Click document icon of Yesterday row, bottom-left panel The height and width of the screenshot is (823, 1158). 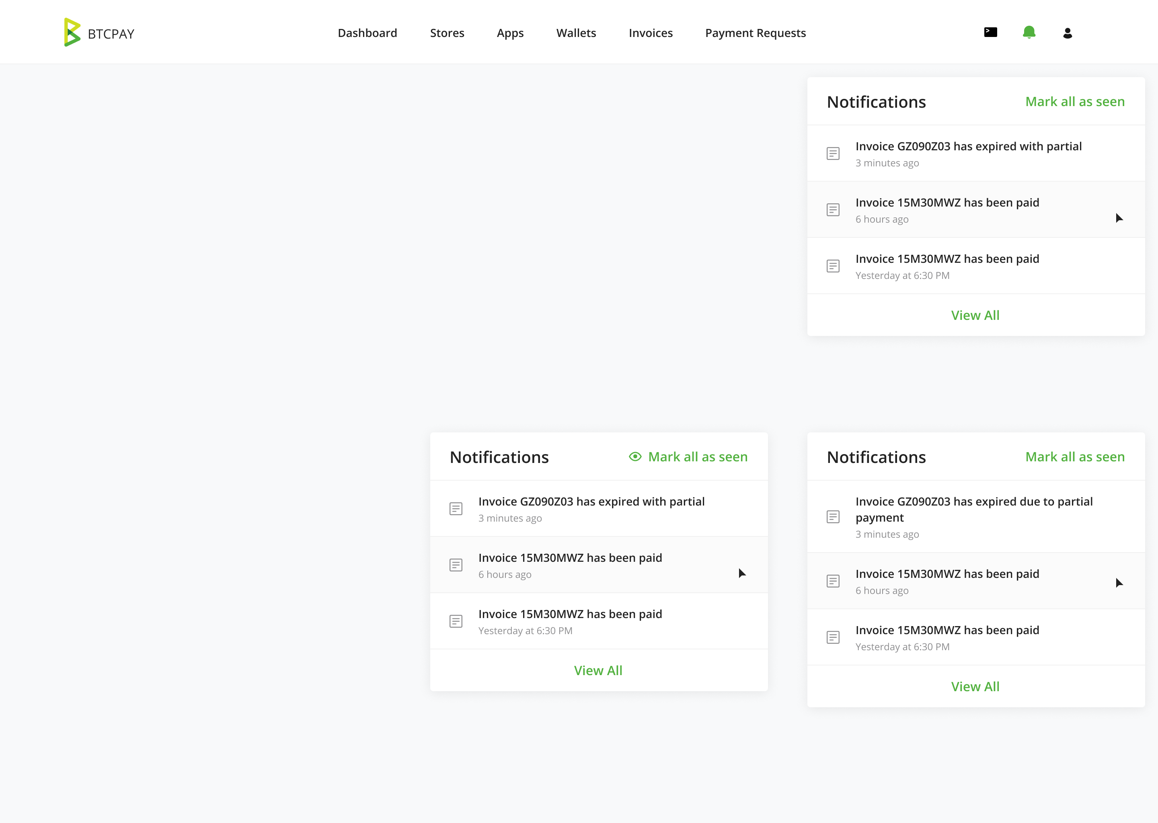[x=456, y=621]
